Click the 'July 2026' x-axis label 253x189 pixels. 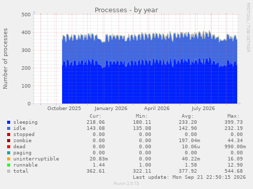[x=203, y=109]
